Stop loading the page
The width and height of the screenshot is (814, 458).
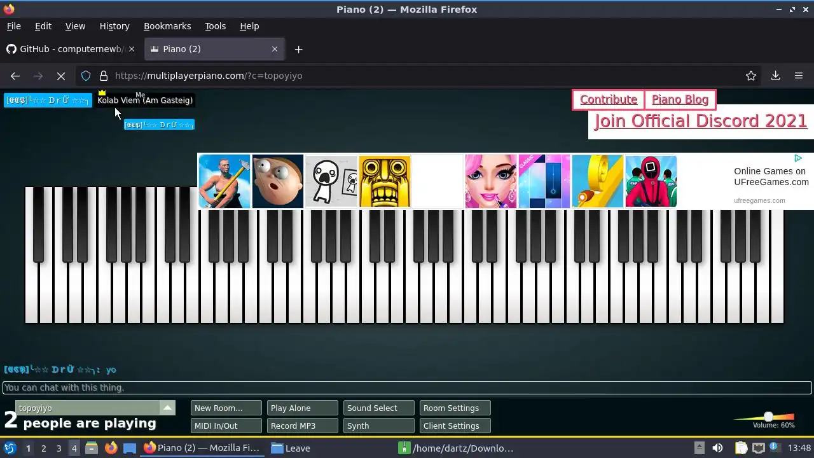[x=61, y=76]
